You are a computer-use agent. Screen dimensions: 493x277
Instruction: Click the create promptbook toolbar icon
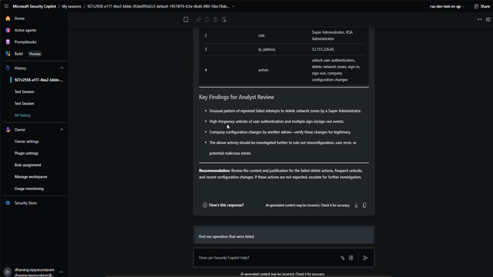224,20
